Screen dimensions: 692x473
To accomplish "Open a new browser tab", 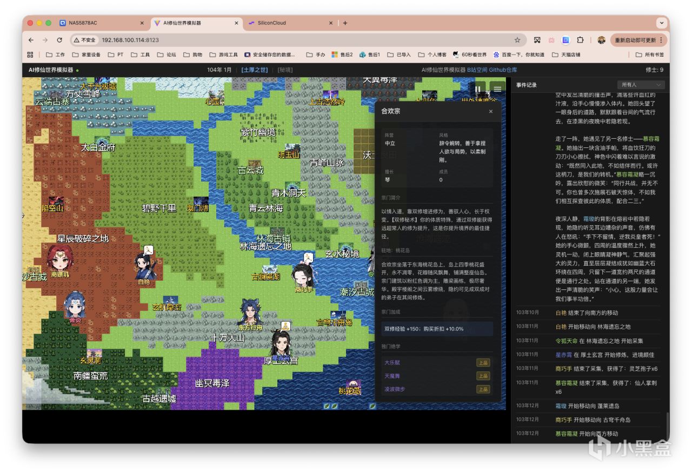I will (x=345, y=23).
